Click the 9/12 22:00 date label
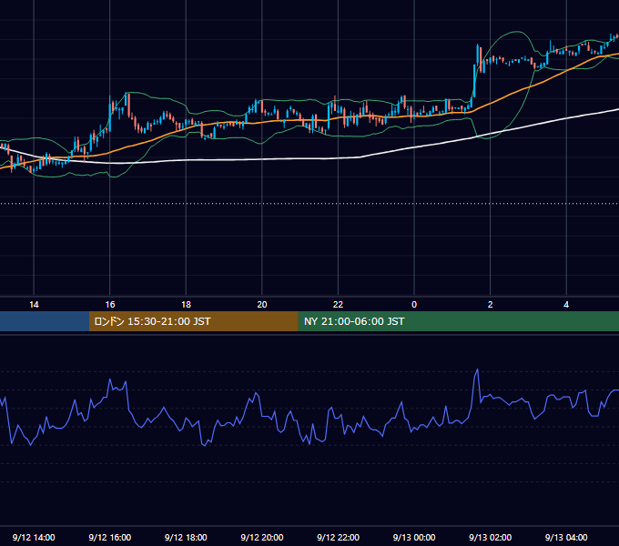 coord(339,537)
